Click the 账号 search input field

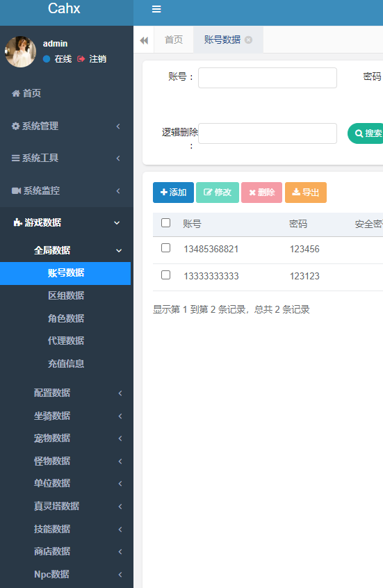tap(268, 78)
